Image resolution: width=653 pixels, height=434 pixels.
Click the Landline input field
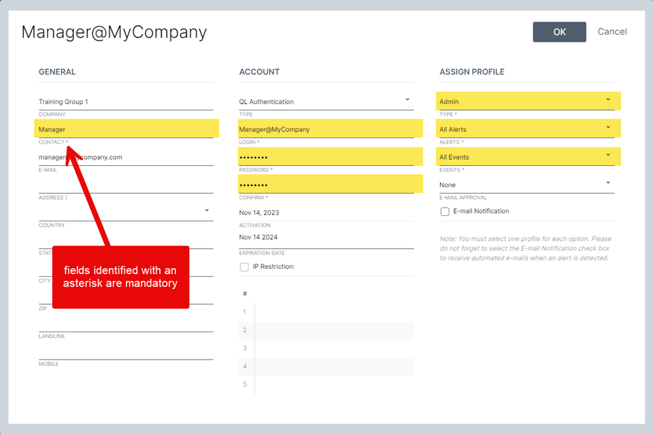126,324
